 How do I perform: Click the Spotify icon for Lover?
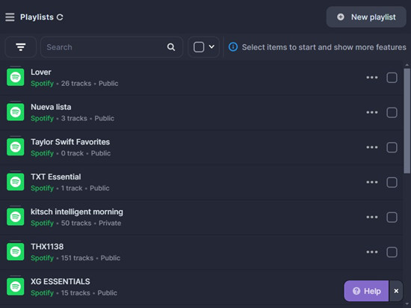[x=16, y=77]
